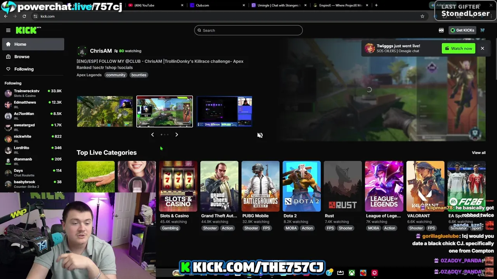The image size is (497, 279).
Task: Open LordHito channel in following list
Action: click(x=33, y=150)
